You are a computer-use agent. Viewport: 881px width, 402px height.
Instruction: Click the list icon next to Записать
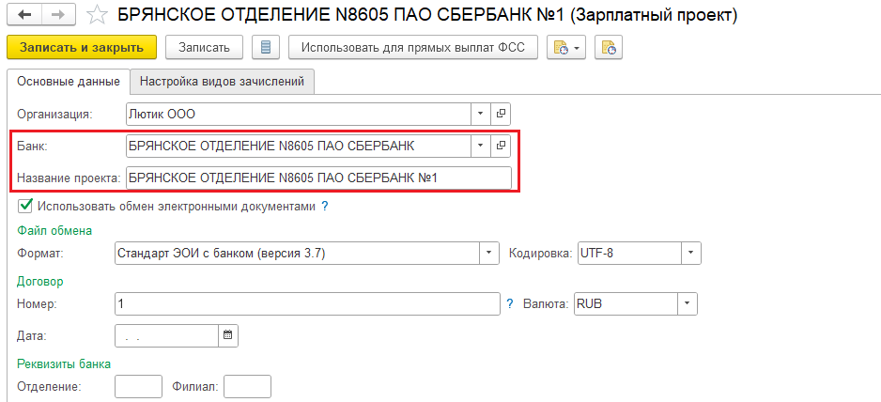[266, 48]
